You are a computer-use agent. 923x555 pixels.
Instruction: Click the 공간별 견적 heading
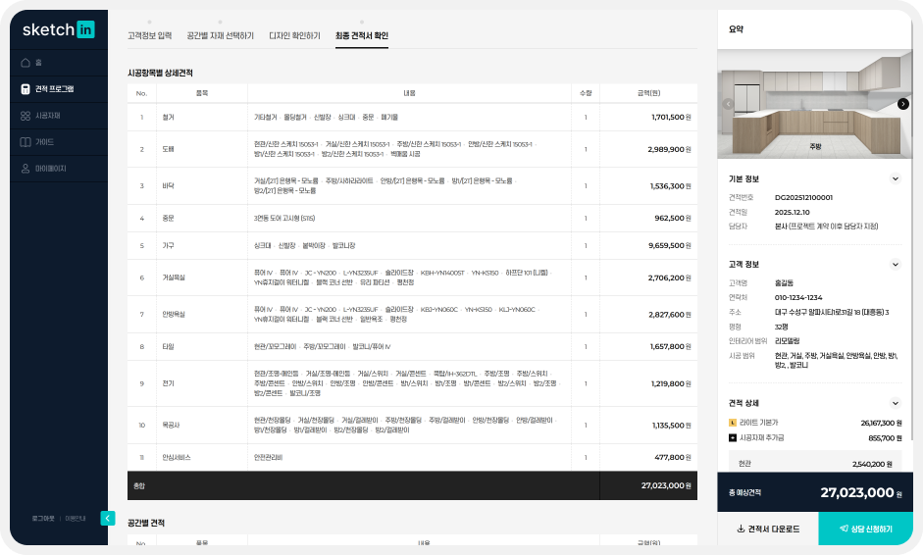click(x=146, y=523)
